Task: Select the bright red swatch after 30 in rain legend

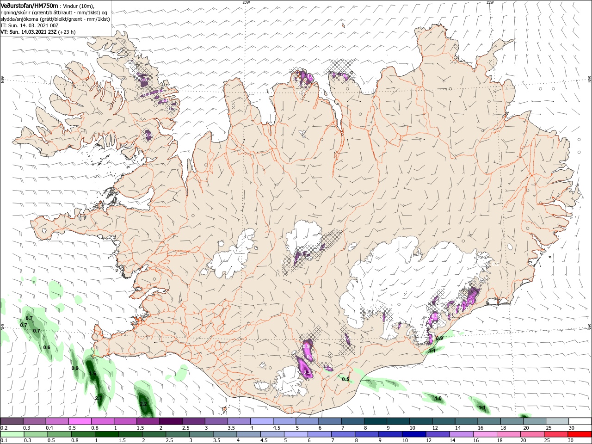Action: tap(580, 434)
